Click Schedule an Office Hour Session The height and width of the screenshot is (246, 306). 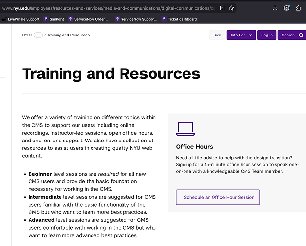coord(218,197)
